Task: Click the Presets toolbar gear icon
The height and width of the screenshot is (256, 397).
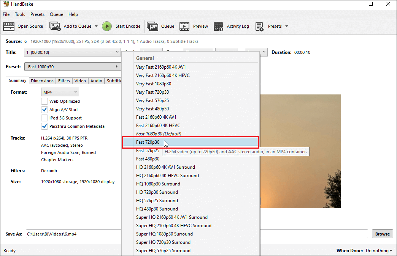Action: click(x=259, y=26)
